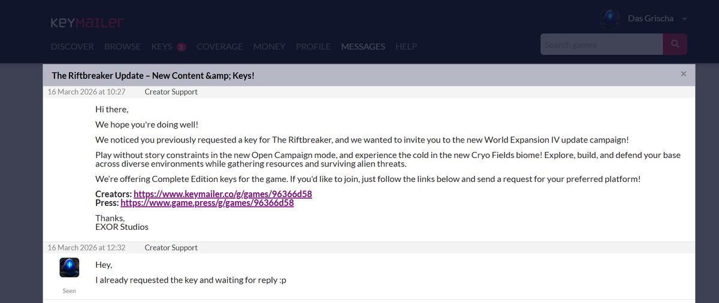Viewport: 719px width, 303px height.
Task: Go to the Money section
Action: coord(270,46)
